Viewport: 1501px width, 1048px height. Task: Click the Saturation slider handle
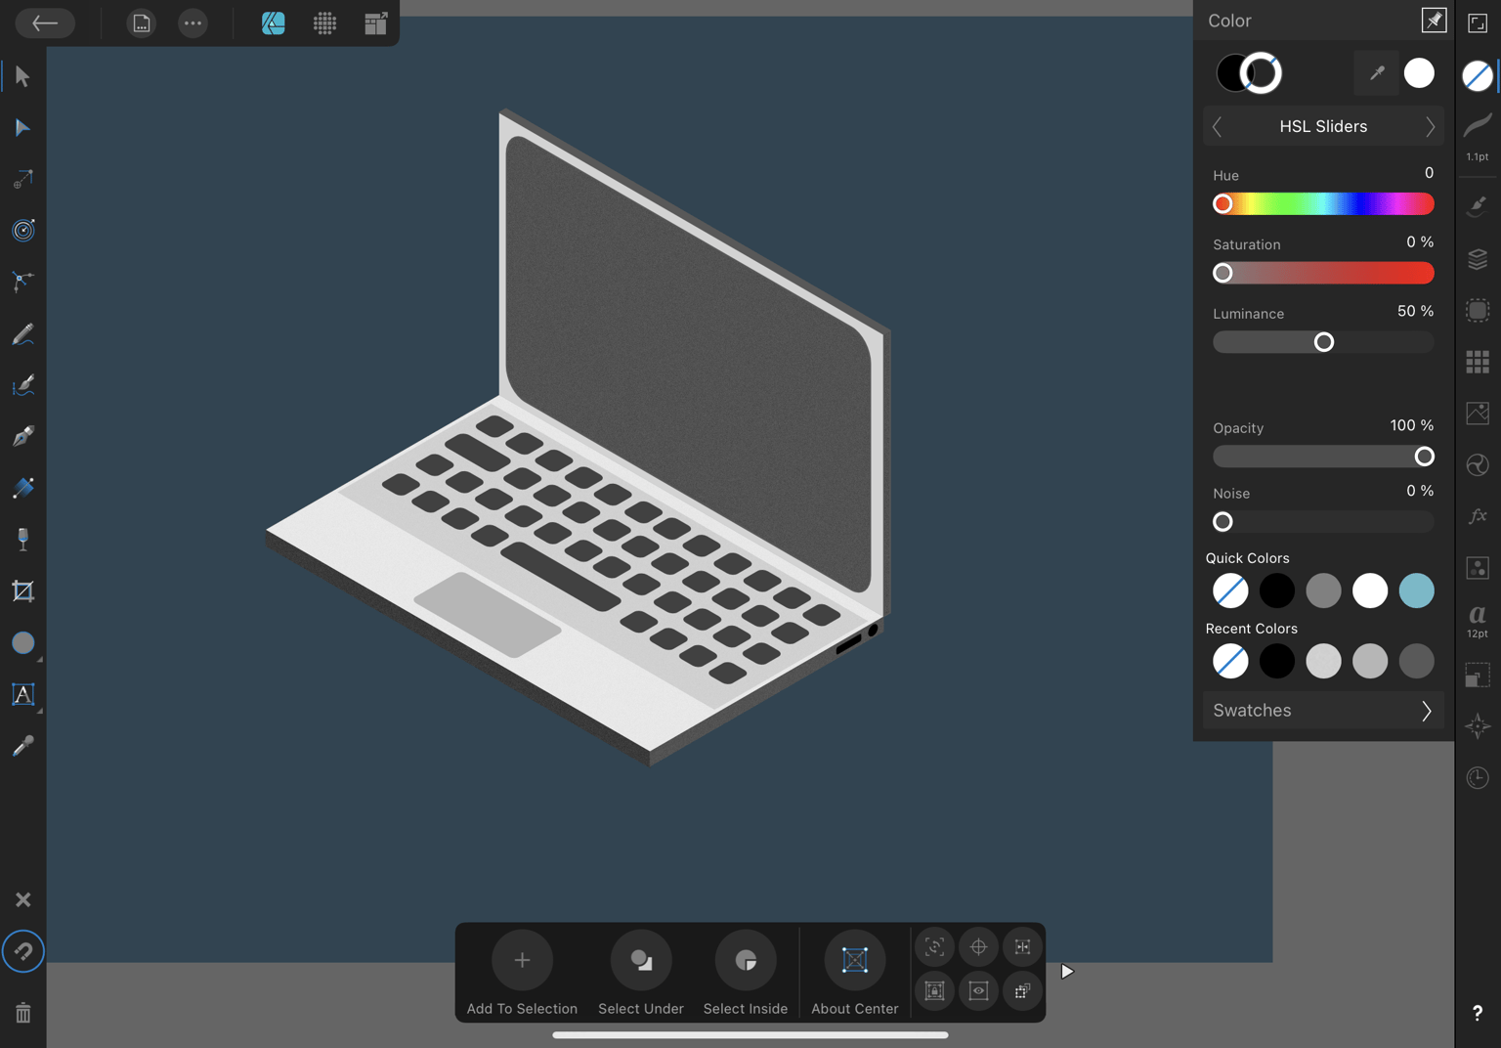(x=1222, y=273)
